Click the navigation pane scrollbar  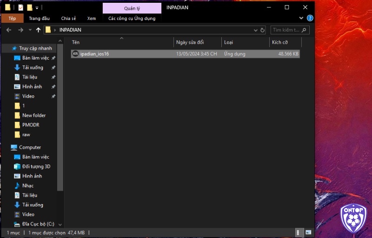pos(60,117)
